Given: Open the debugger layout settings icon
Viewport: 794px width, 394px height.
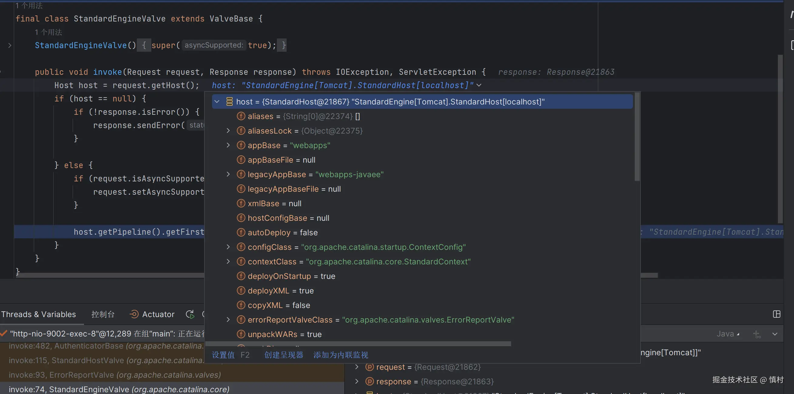Looking at the screenshot, I should click(776, 314).
